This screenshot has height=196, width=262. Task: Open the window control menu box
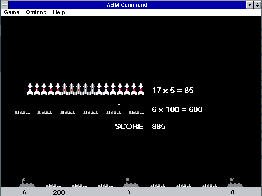(4, 5)
